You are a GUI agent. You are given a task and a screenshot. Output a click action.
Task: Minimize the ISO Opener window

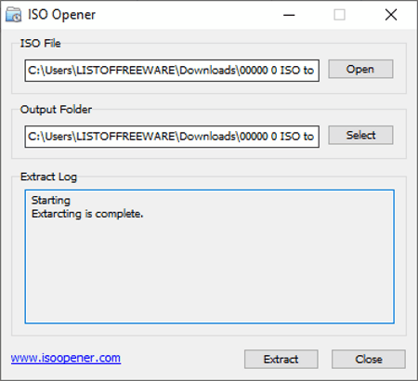point(289,15)
